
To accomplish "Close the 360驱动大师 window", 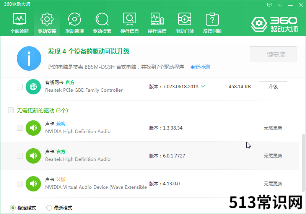I will click(x=301, y=5).
